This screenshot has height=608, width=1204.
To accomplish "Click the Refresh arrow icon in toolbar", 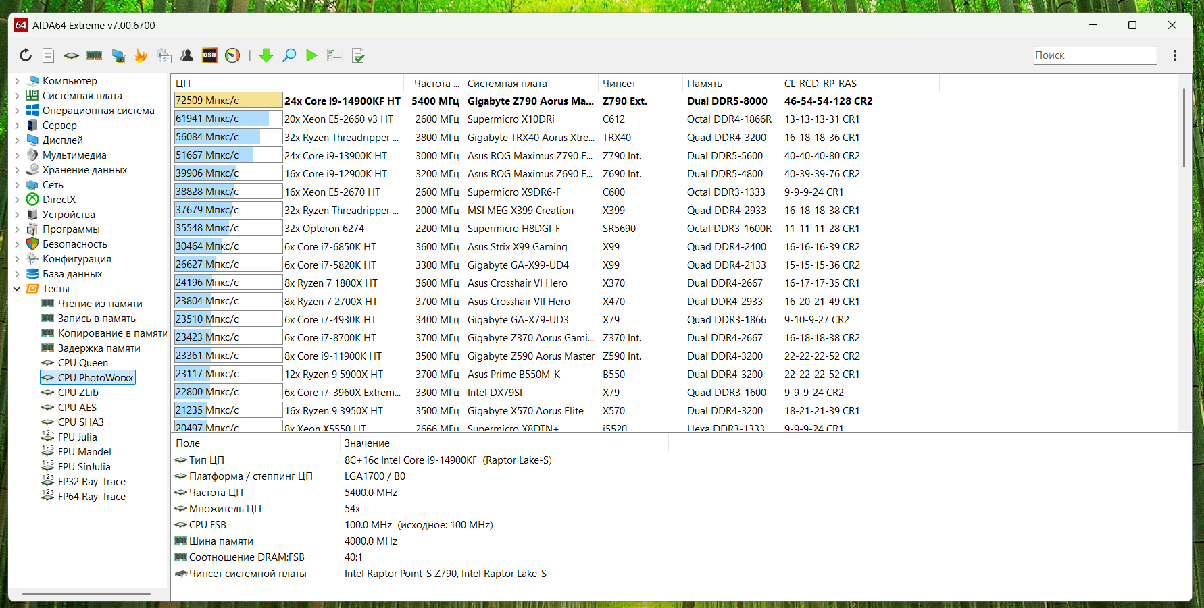I will pyautogui.click(x=25, y=55).
